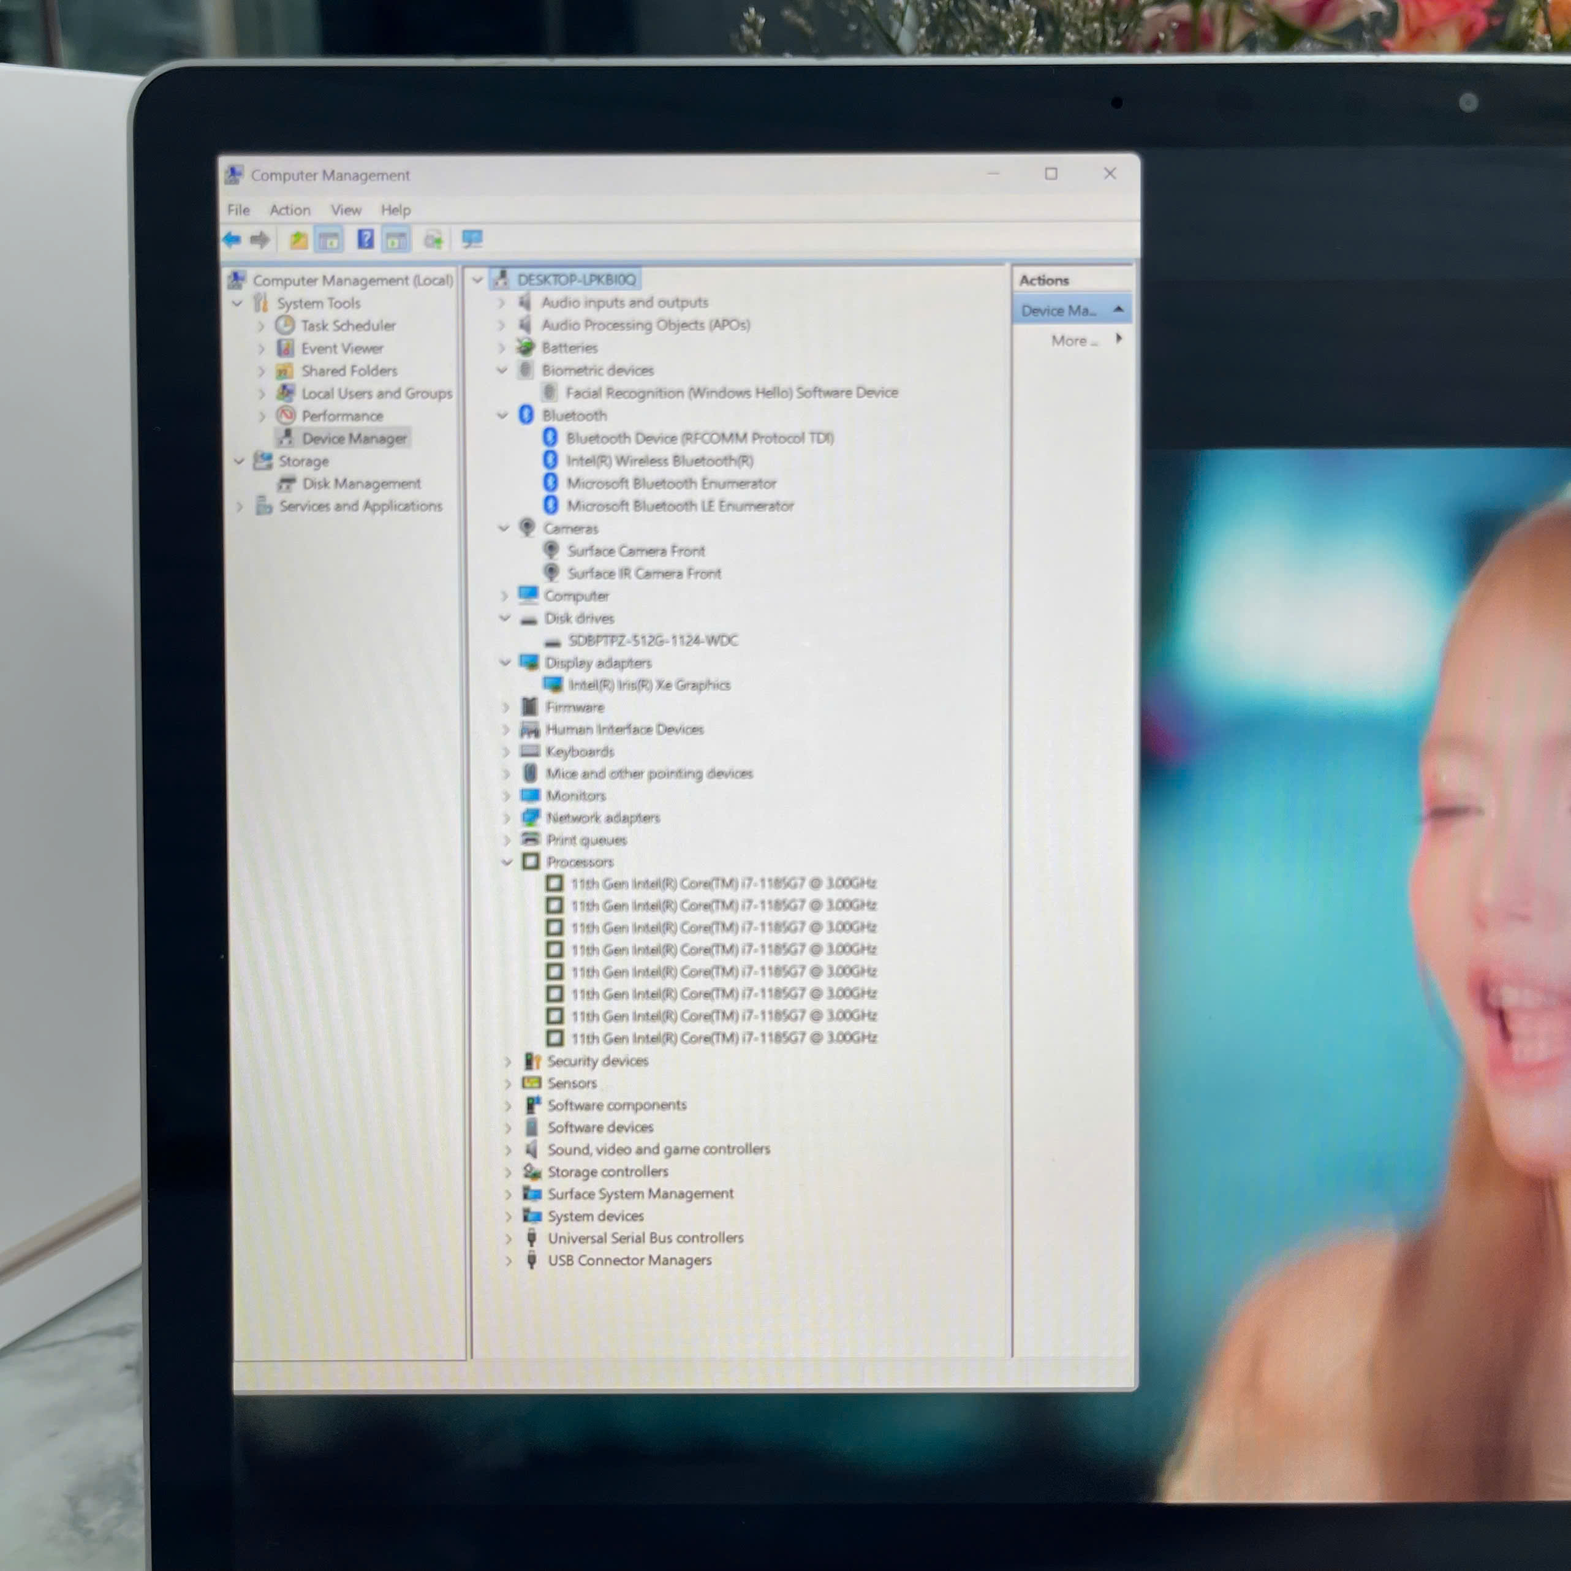Image resolution: width=1571 pixels, height=1571 pixels.
Task: Select Device Manager in the console tree
Action: click(354, 438)
